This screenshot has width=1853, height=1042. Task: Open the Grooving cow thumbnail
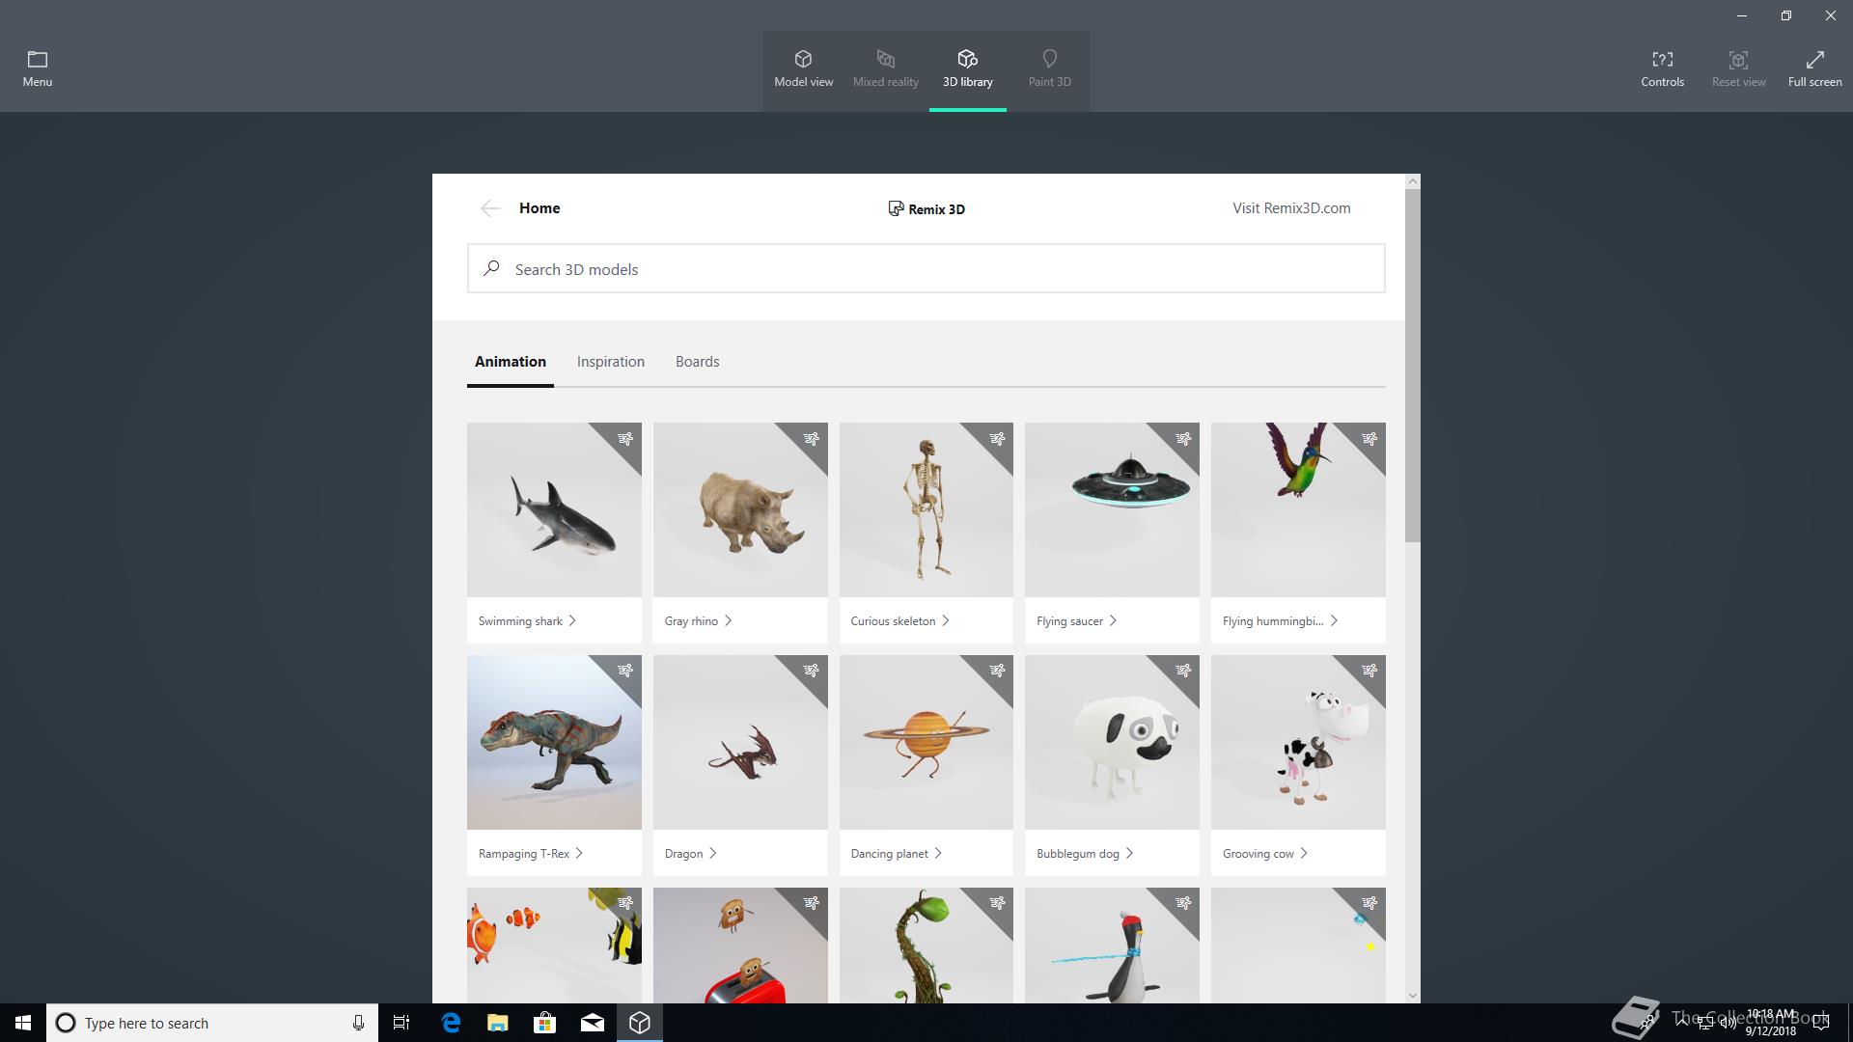[x=1298, y=742]
